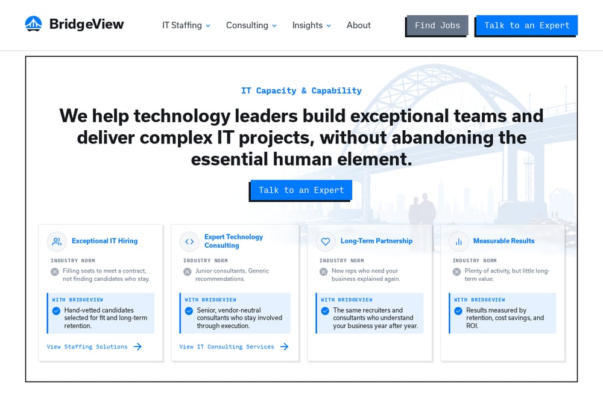Image resolution: width=603 pixels, height=402 pixels.
Task: Click the We help technology leaders headline
Action: (x=301, y=137)
